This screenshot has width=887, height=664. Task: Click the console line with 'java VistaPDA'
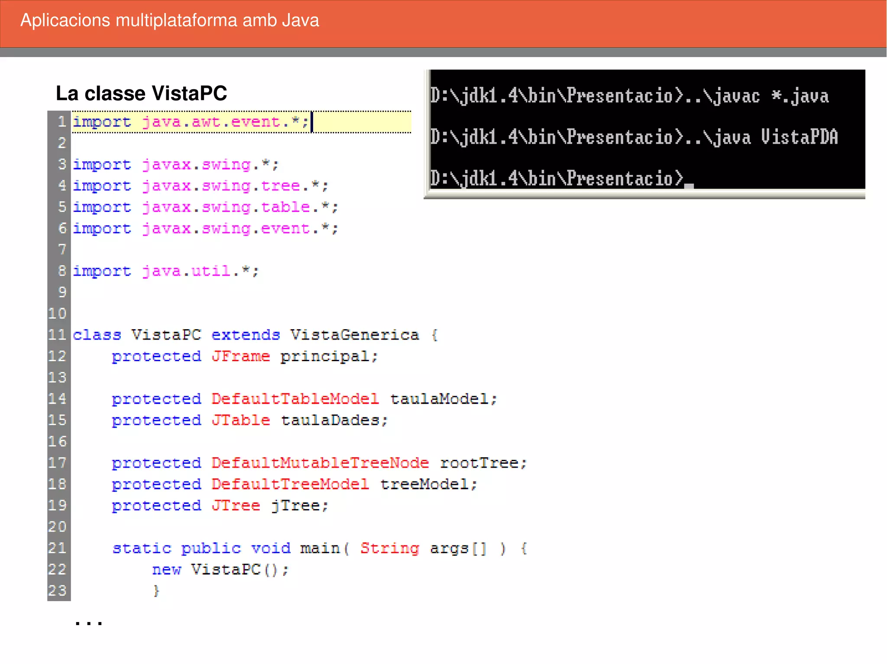[634, 138]
